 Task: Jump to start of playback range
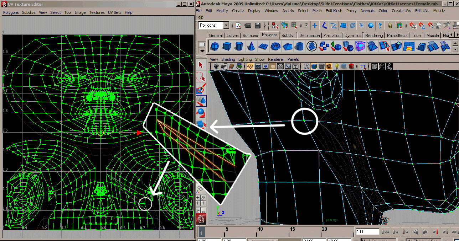[385, 232]
